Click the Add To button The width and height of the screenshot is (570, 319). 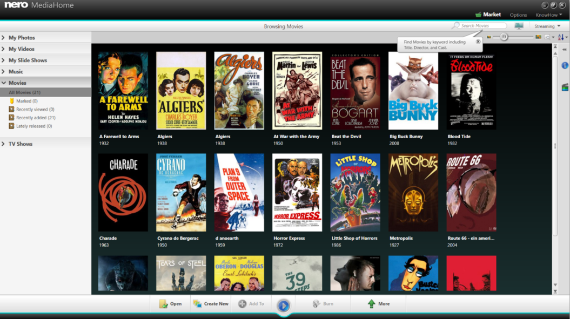(251, 304)
